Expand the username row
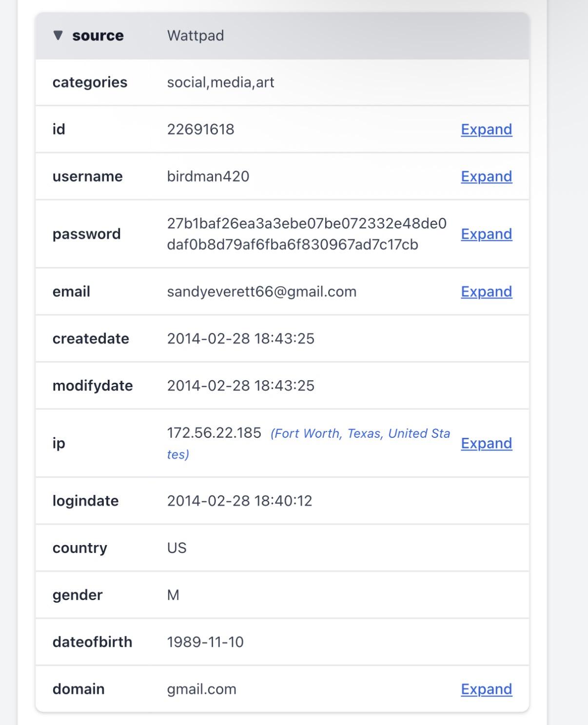The width and height of the screenshot is (588, 725). pyautogui.click(x=486, y=176)
